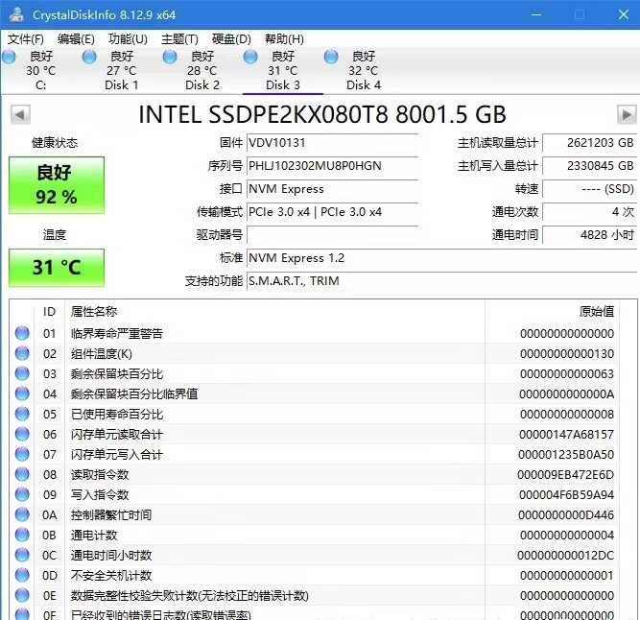Viewport: 640px width, 620px height.
Task: Click status orb for 控制器繁忙时间 row
Action: (22, 514)
